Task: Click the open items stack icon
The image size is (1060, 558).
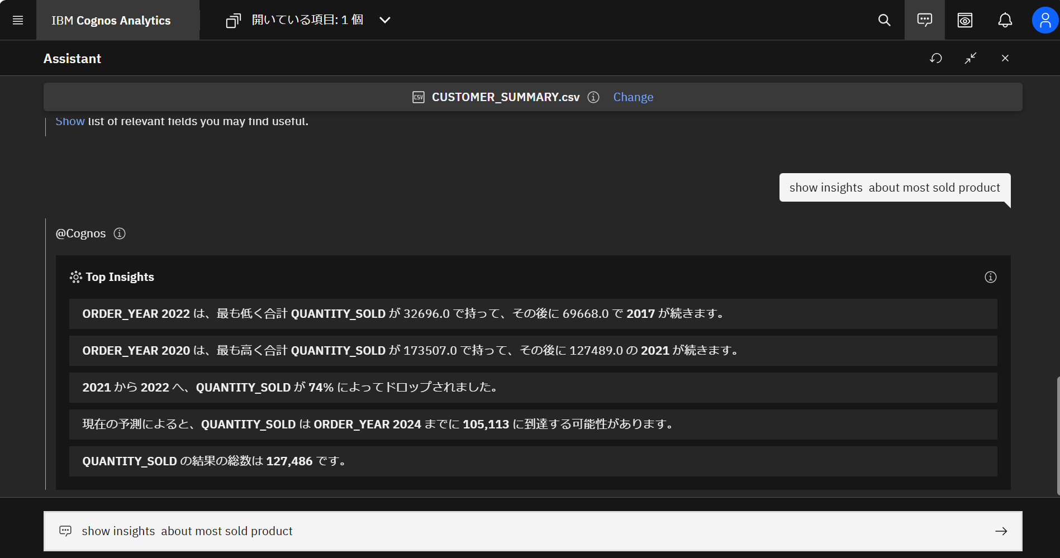Action: tap(233, 20)
